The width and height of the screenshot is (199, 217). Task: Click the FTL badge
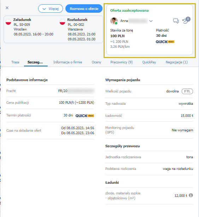(187, 91)
